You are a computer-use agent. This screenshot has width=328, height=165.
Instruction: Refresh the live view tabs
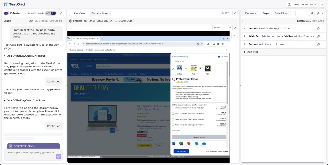(235, 27)
